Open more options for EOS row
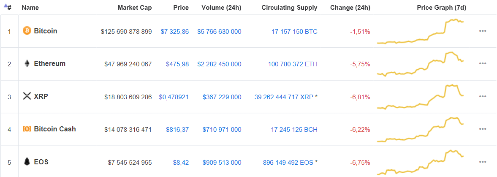The image size is (497, 177). click(x=482, y=162)
